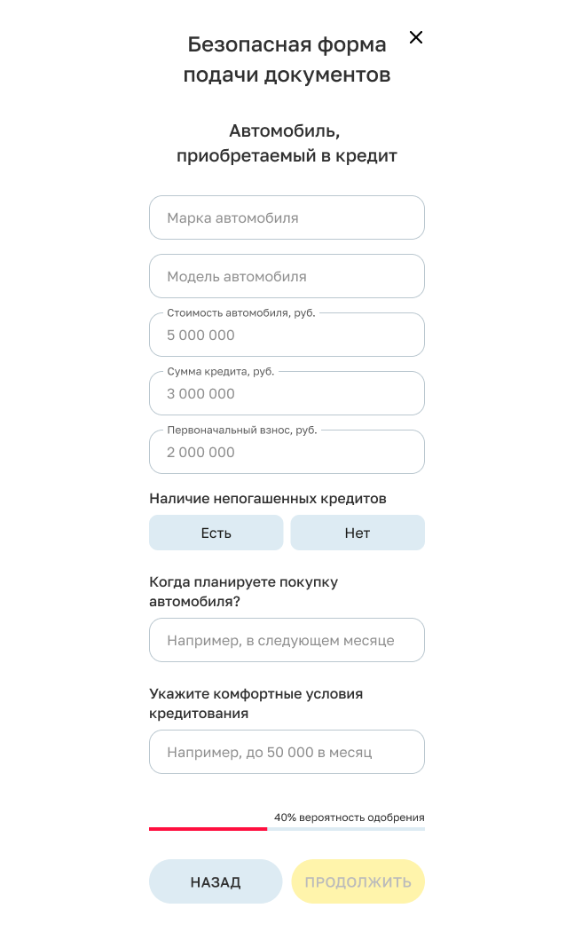Close the secure document form
The height and width of the screenshot is (932, 574).
(x=416, y=37)
